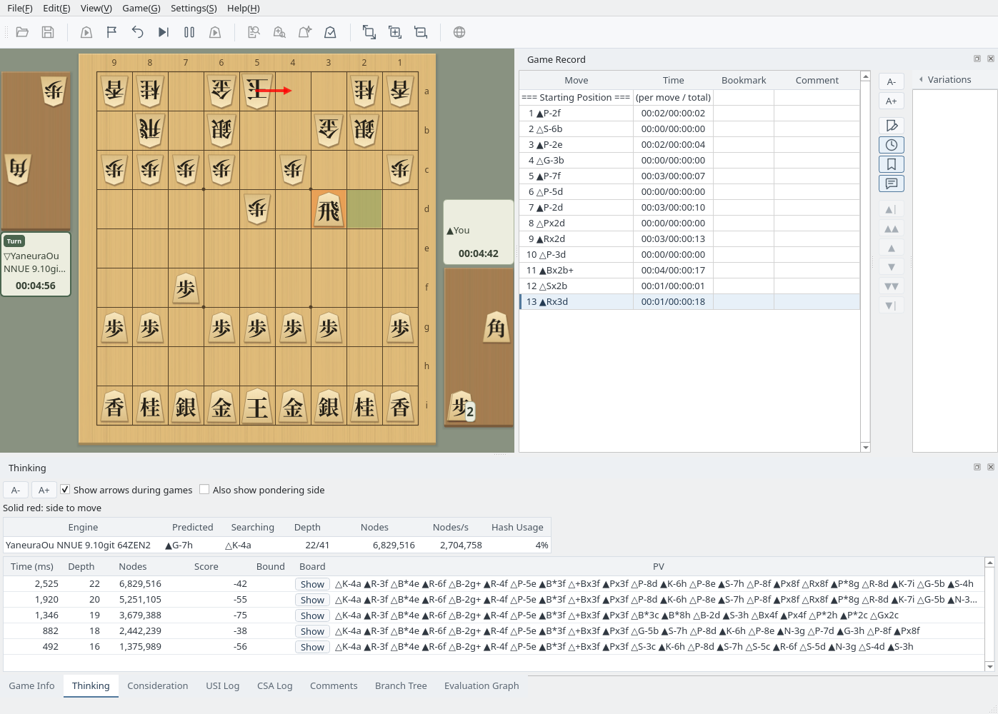Float the Game Record dock panel
The width and height of the screenshot is (998, 714).
(977, 59)
